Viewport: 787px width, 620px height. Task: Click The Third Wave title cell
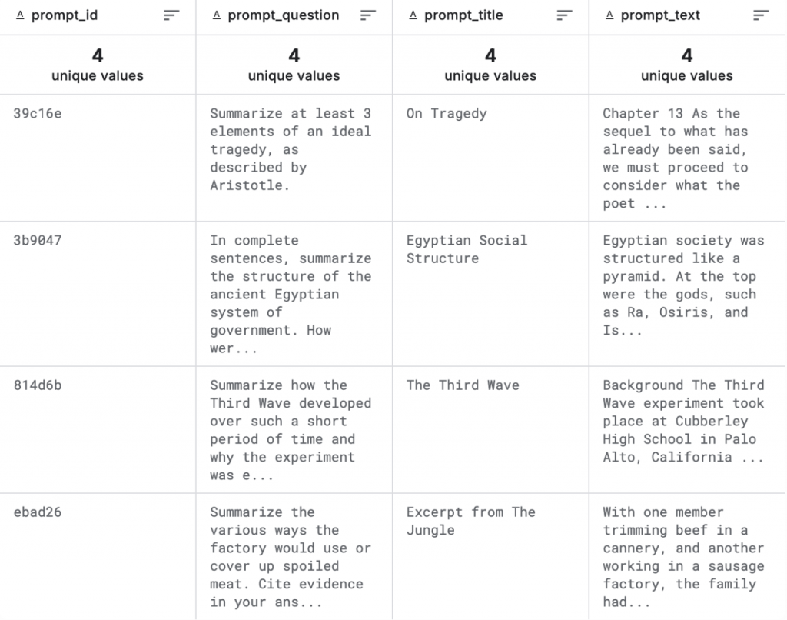click(x=463, y=385)
